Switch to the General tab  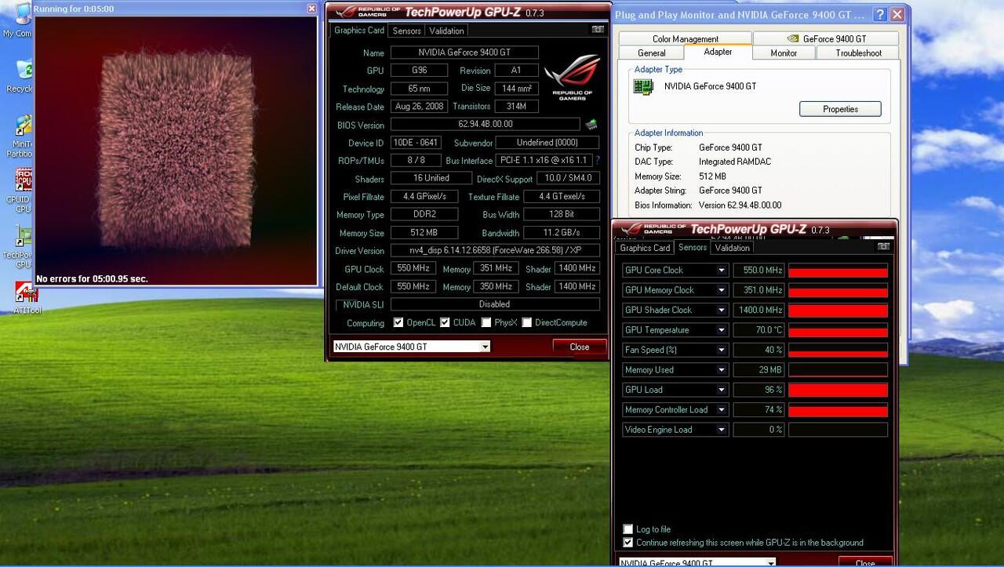(x=651, y=53)
